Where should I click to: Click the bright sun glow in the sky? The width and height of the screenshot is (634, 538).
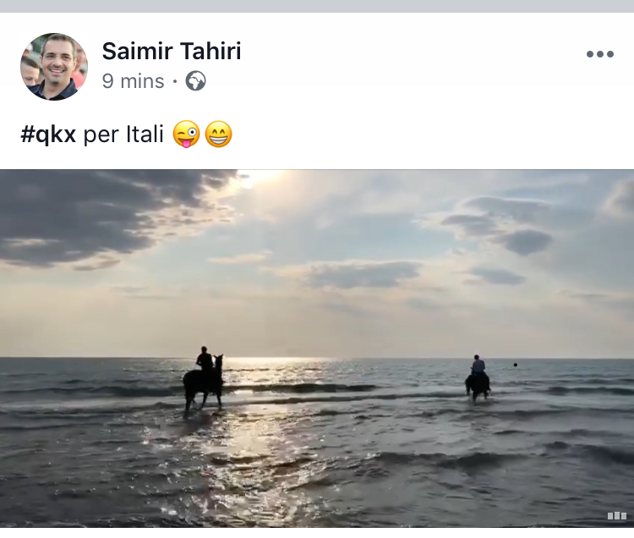pos(262,180)
